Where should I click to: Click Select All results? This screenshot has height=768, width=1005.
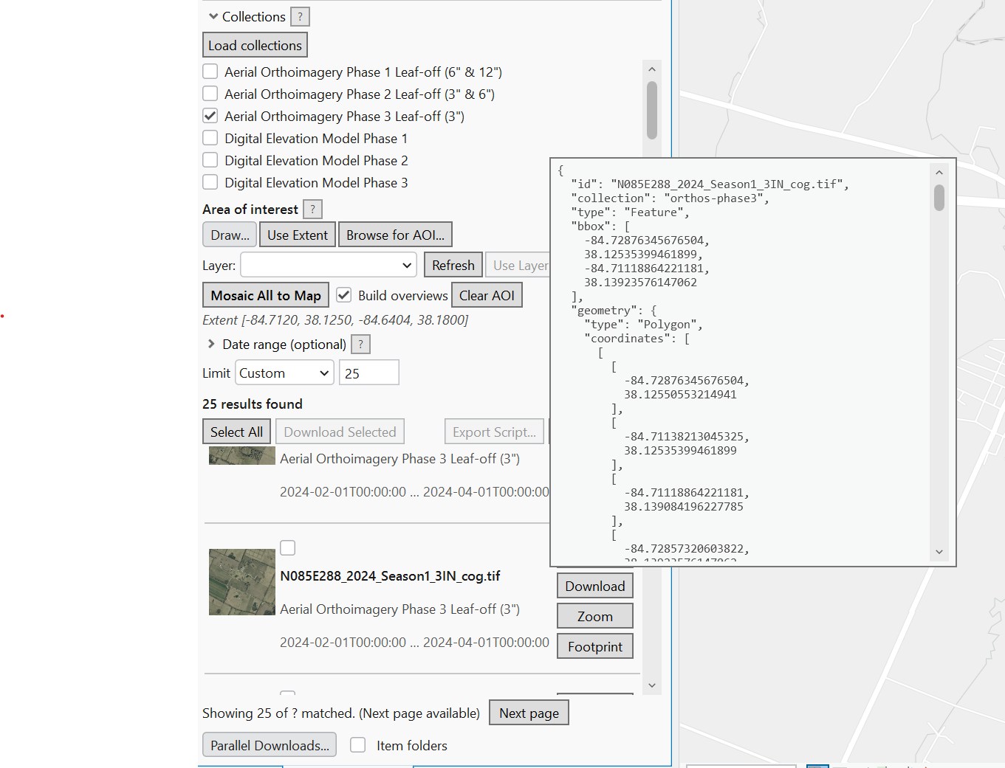pos(236,432)
